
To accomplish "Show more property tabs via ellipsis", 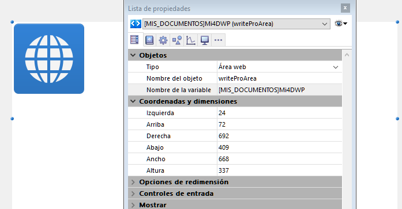I will tap(218, 40).
